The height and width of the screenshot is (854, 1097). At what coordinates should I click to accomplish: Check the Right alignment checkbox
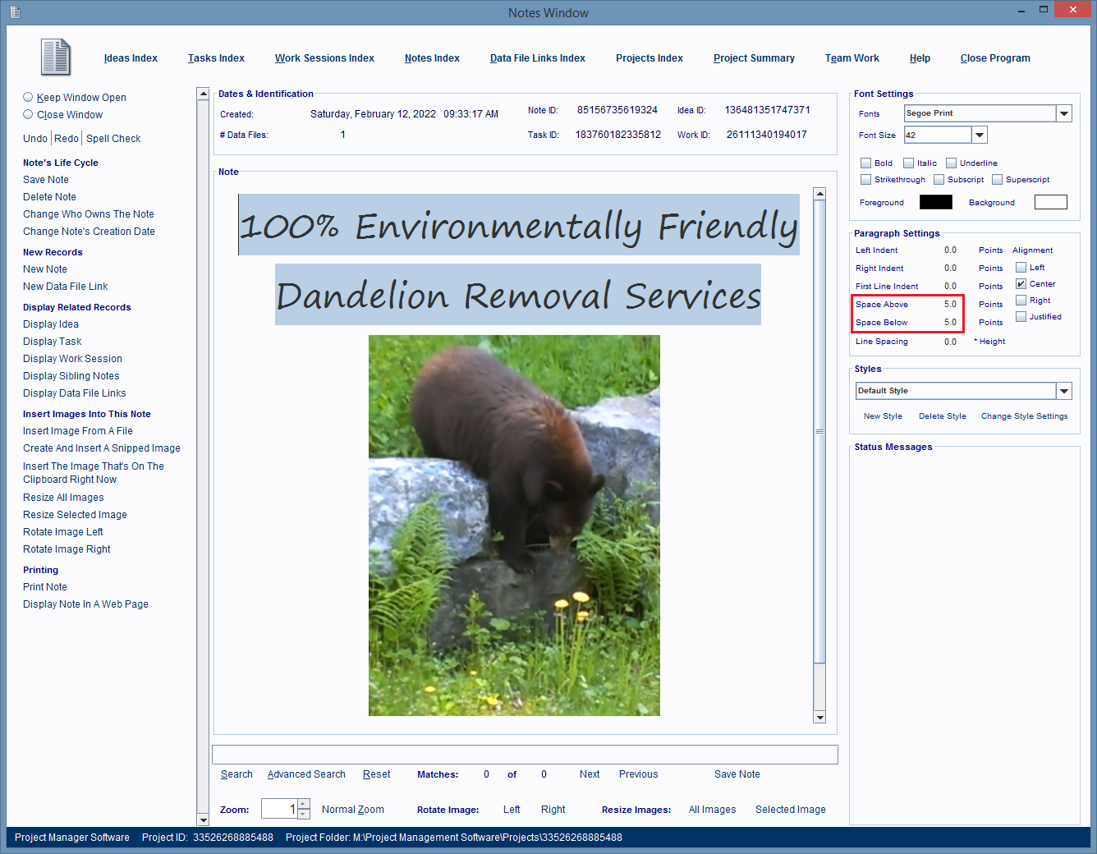tap(1021, 300)
